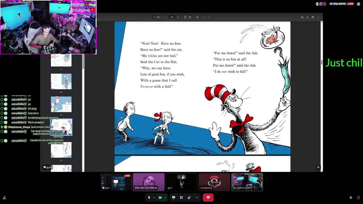Open PDF viewer more actions menu
Viewport: 363px width, 204px height.
click(x=318, y=17)
